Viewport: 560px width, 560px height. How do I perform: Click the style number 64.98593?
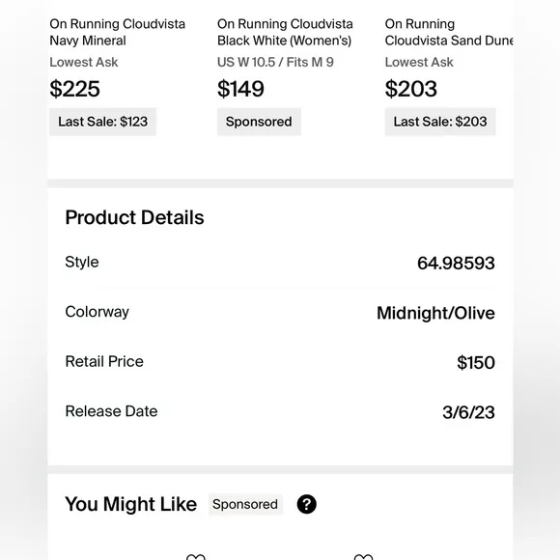click(x=456, y=264)
